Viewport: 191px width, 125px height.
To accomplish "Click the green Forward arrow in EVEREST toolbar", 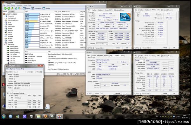I will 9,8.
